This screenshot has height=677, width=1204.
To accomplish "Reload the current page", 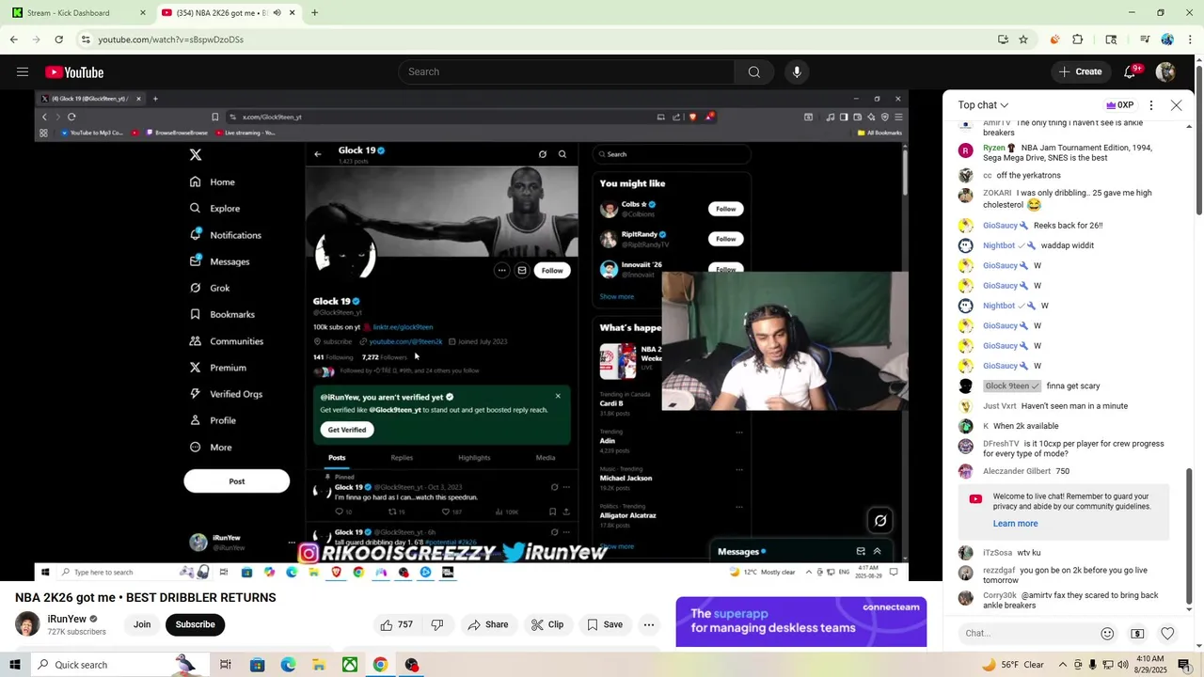I will pyautogui.click(x=58, y=39).
